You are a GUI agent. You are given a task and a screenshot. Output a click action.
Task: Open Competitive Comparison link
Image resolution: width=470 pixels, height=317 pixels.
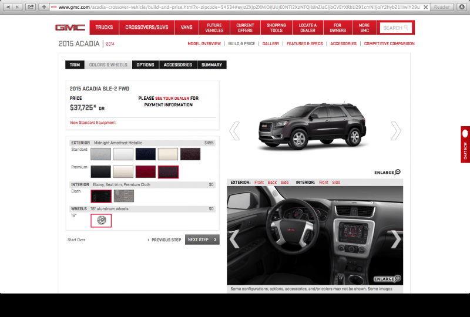[390, 44]
